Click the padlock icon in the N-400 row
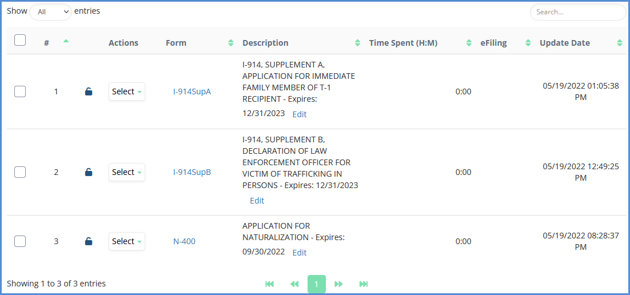The image size is (630, 295). (89, 241)
